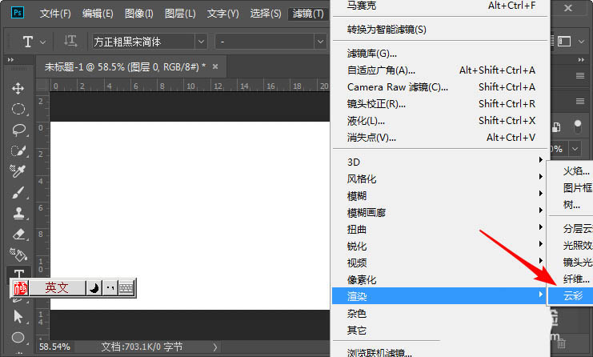Select the Paint Bucket tool
This screenshot has width=593, height=357.
pos(18,255)
